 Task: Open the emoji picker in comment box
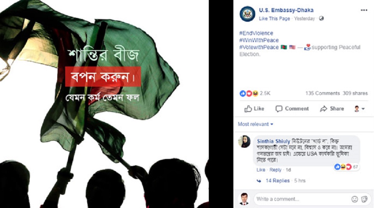pos(355,199)
